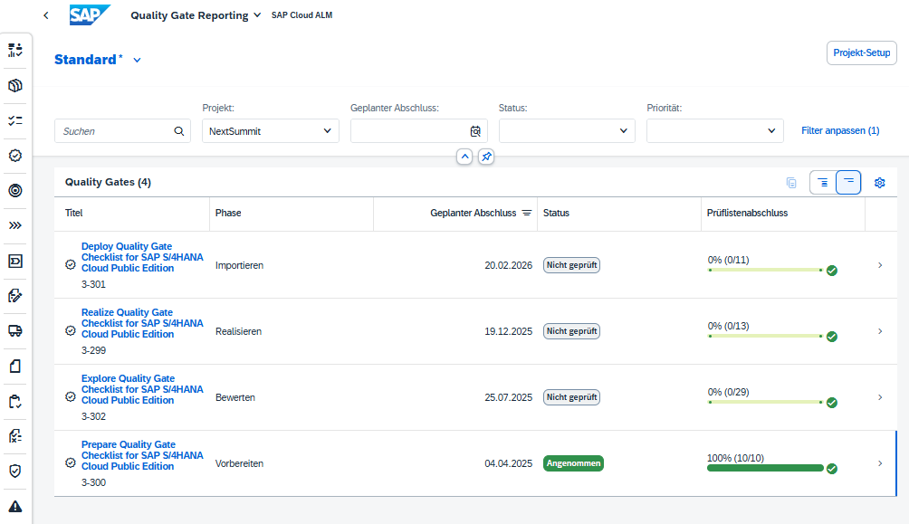Click the shield icon in sidebar
The image size is (909, 524).
[15, 471]
